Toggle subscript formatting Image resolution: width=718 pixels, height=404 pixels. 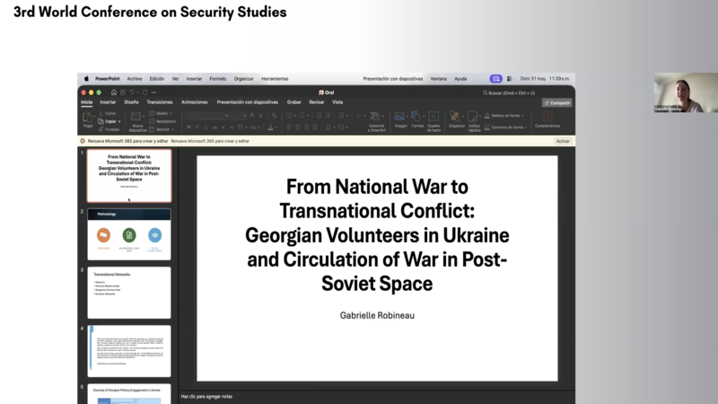(232, 127)
